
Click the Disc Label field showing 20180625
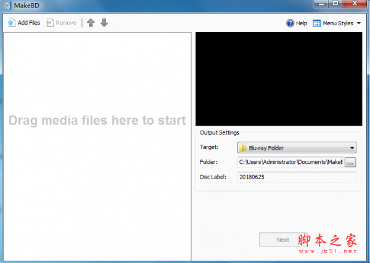pyautogui.click(x=297, y=177)
